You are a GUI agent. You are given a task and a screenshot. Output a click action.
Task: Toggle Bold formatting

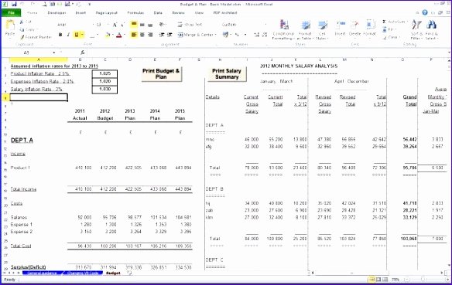coord(60,35)
